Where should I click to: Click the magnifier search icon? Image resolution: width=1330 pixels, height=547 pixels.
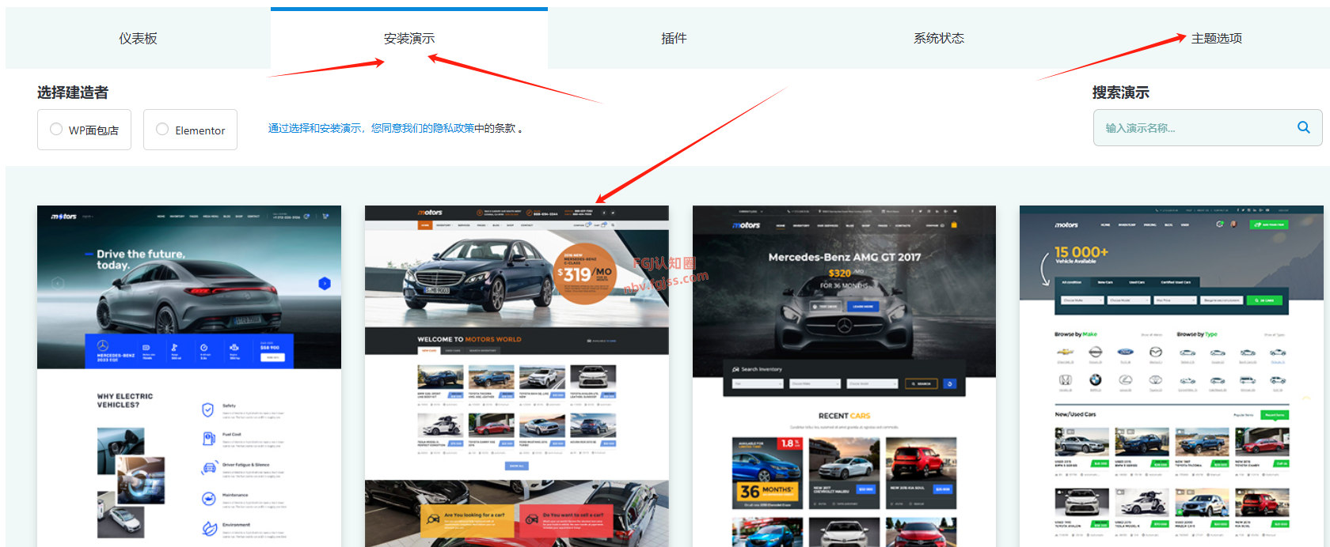[1303, 127]
